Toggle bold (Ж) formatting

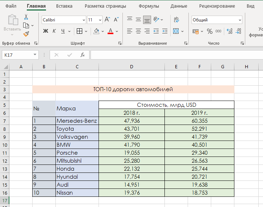click(x=45, y=31)
